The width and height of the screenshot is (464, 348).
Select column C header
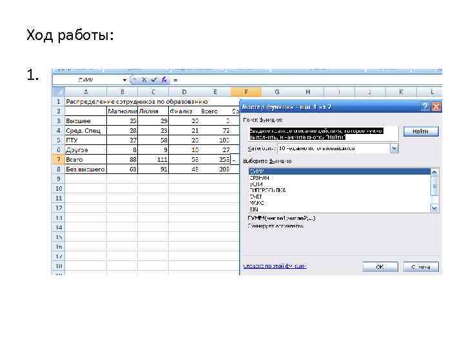click(153, 92)
